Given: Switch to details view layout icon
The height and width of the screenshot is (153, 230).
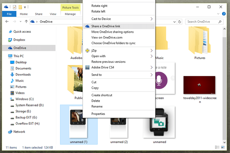Looking at the screenshot, I should (x=217, y=147).
